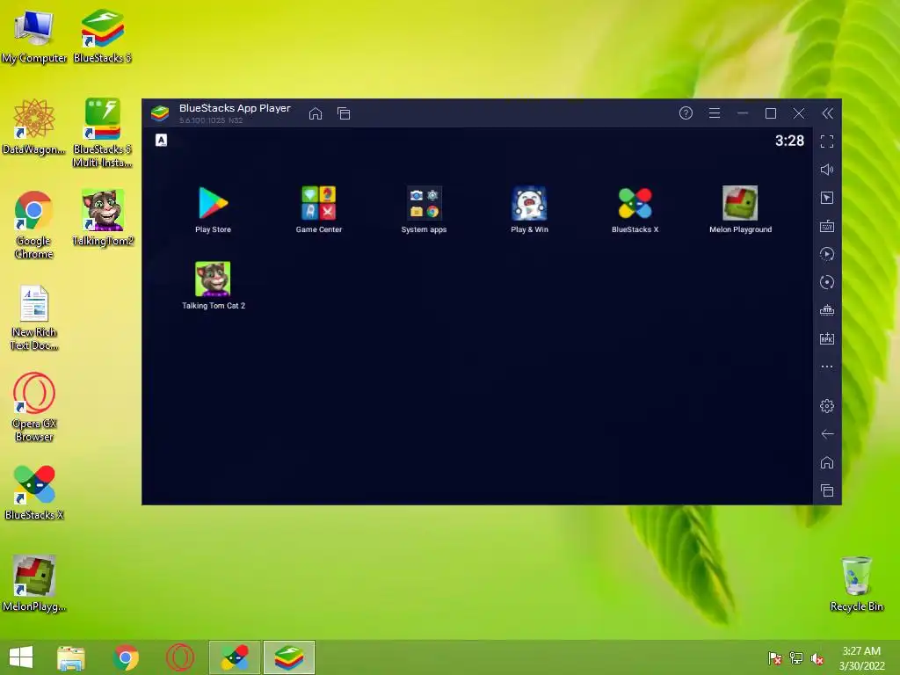Image resolution: width=900 pixels, height=675 pixels.
Task: Enter full screen mode in BlueStacks
Action: click(x=826, y=142)
